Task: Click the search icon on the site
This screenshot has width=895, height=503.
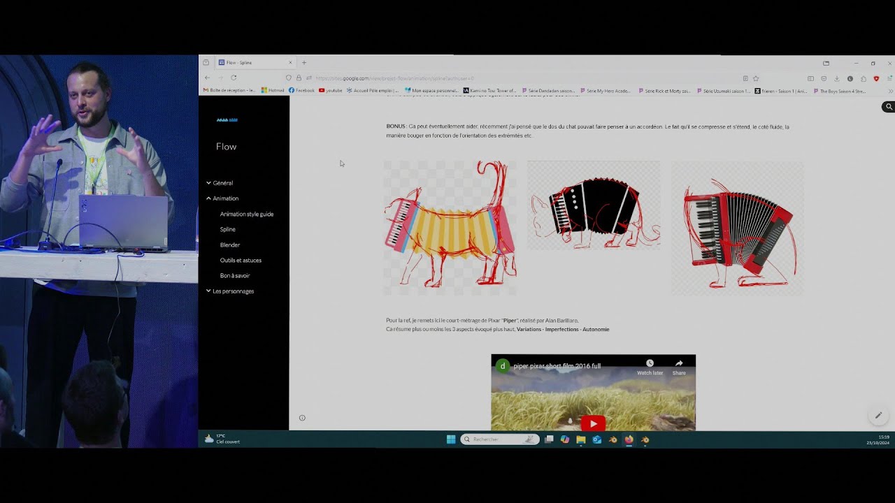Action: click(x=888, y=107)
